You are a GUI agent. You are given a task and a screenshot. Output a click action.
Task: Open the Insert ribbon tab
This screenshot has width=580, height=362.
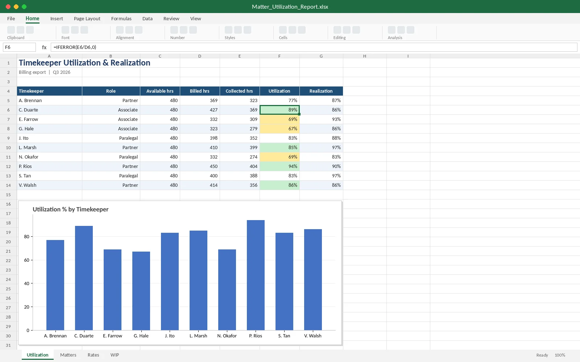[x=57, y=18]
